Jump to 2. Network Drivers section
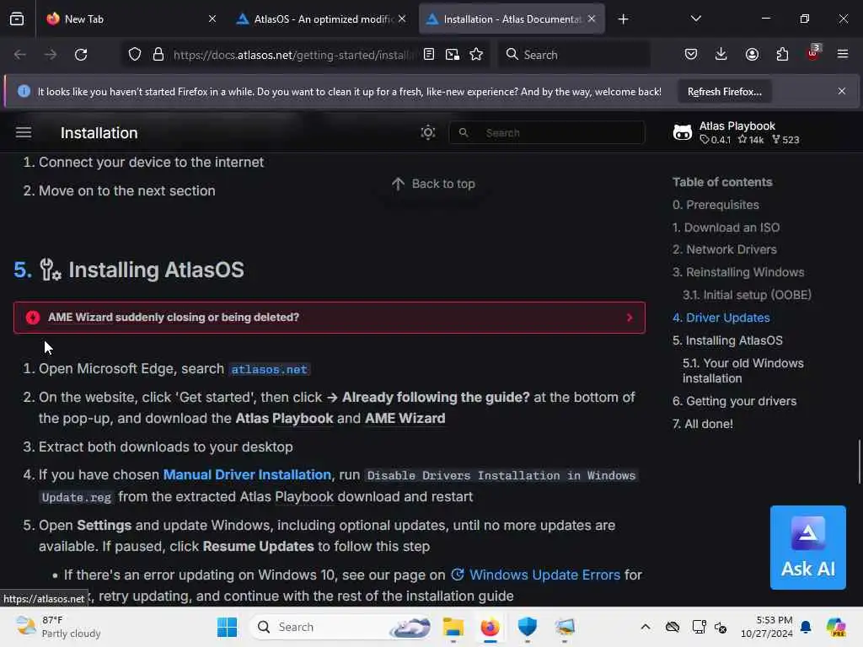Viewport: 863px width, 647px height. click(x=724, y=249)
